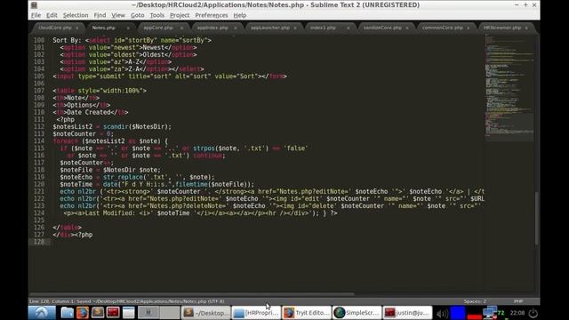The image size is (569, 320).
Task: Click the code minimap preview
Action: (509, 87)
